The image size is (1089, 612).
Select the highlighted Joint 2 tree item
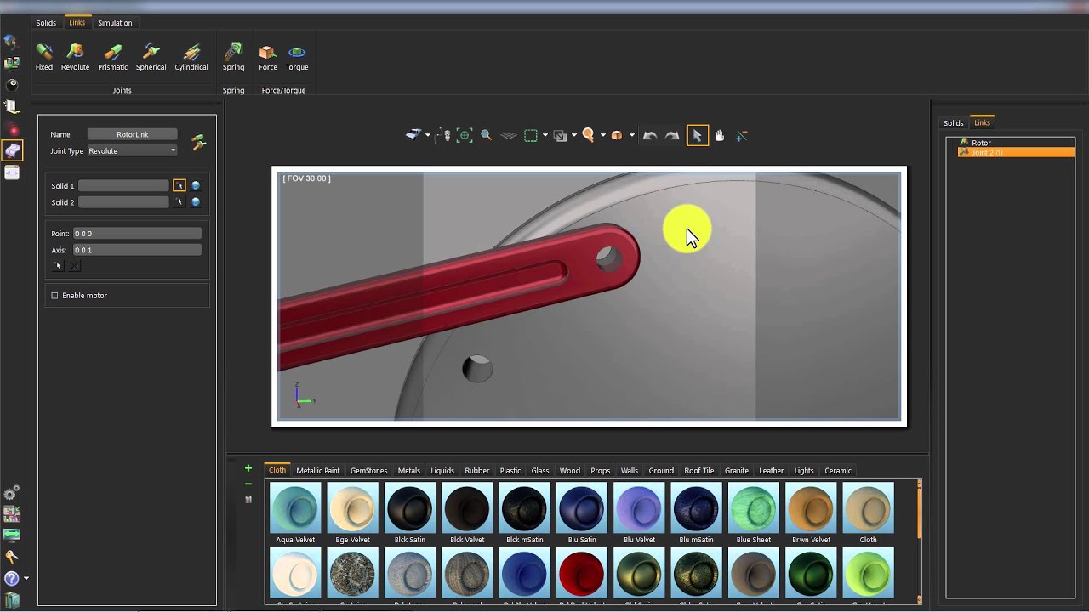1016,152
